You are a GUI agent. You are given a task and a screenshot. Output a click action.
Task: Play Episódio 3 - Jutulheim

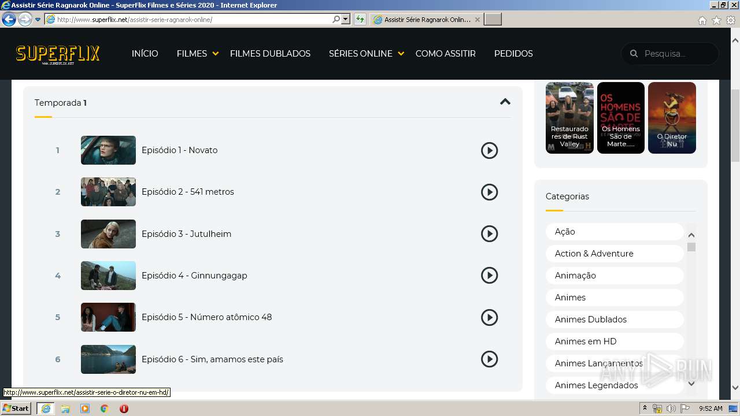tap(489, 234)
